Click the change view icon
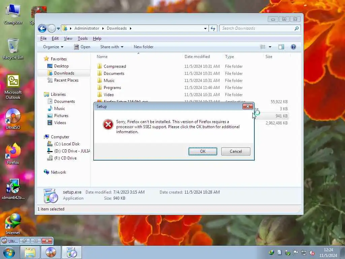 tap(263, 47)
